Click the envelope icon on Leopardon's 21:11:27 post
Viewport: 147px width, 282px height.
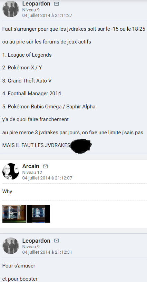(57, 4)
